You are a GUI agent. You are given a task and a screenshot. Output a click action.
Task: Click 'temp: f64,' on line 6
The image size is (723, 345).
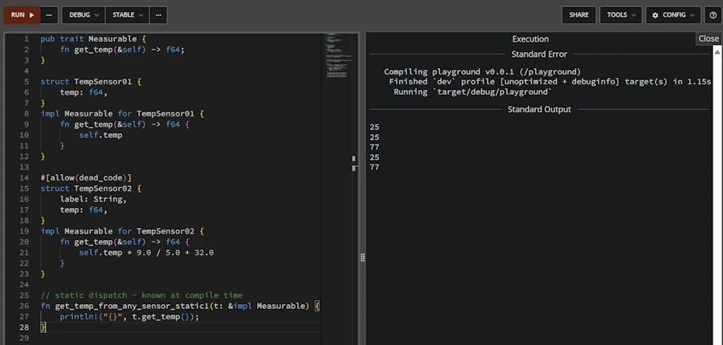pos(84,92)
